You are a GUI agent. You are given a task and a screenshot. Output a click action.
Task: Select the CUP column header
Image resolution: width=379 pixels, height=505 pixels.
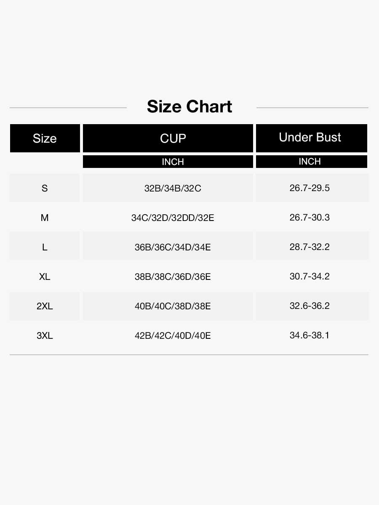tap(168, 138)
